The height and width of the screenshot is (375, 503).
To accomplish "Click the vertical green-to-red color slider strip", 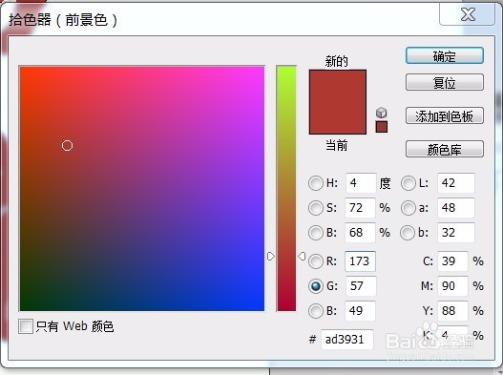I will [x=286, y=188].
